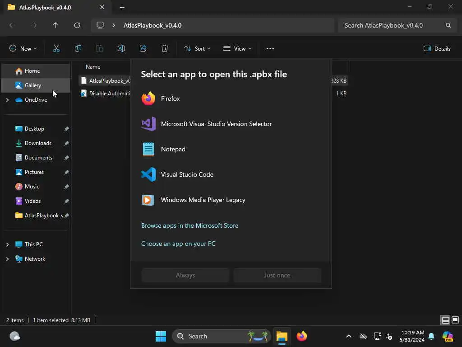This screenshot has height=347, width=462.
Task: Switch to details list view icon
Action: tap(445, 320)
